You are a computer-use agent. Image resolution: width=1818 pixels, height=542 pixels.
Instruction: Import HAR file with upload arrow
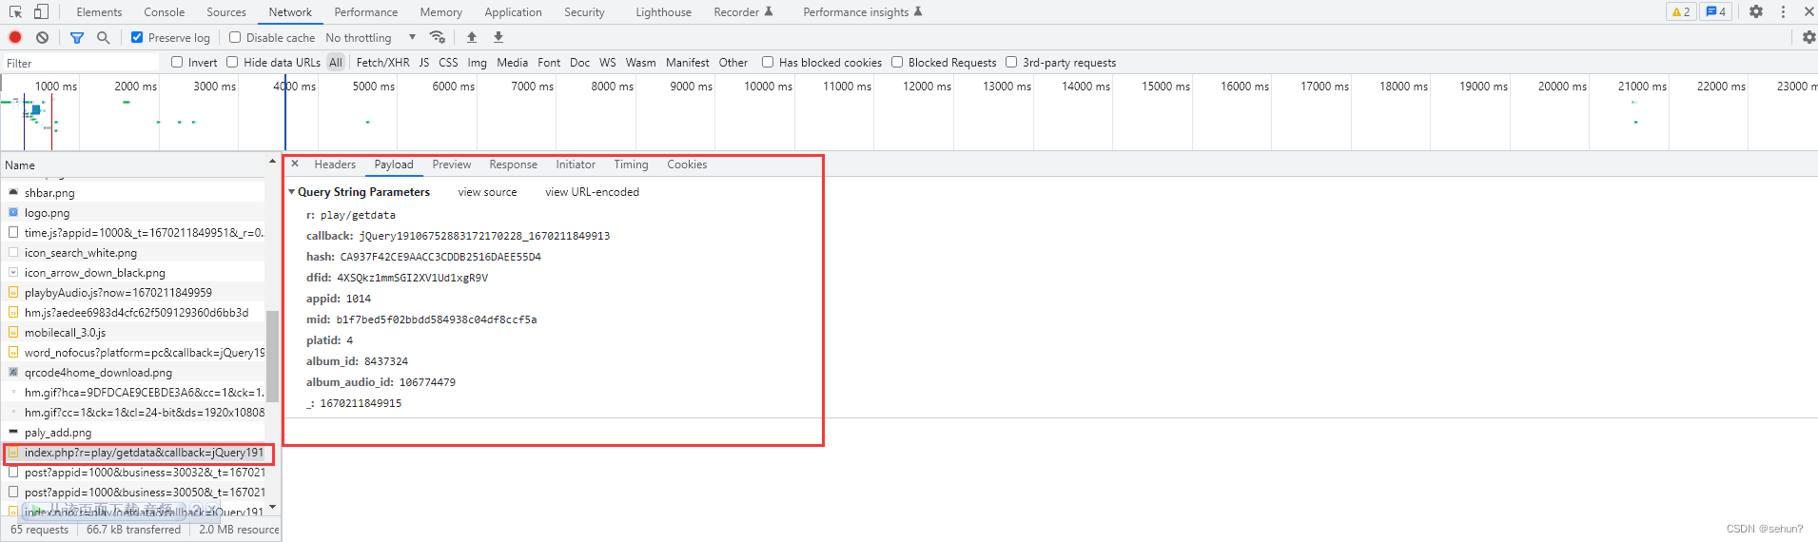click(x=472, y=37)
